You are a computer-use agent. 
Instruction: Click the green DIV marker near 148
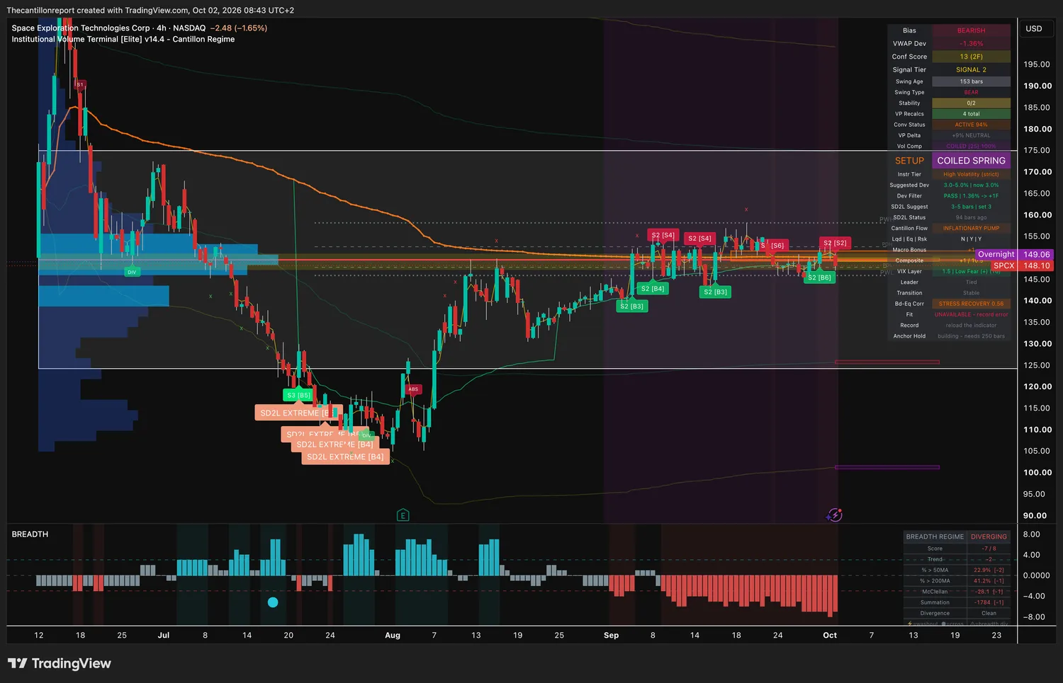132,272
